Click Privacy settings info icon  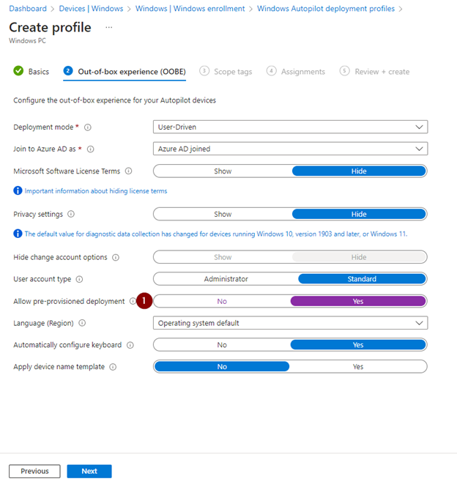[71, 215]
